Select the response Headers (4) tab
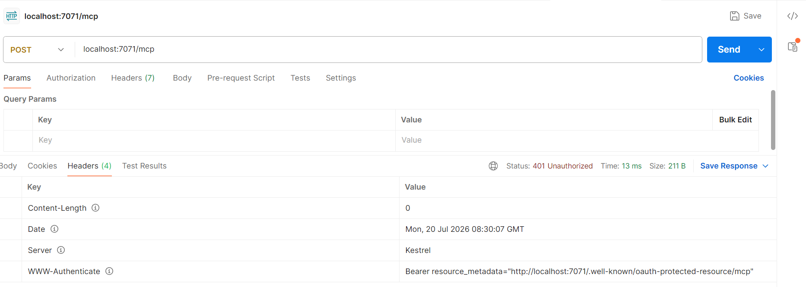Viewport: 806px width, 287px height. [89, 166]
